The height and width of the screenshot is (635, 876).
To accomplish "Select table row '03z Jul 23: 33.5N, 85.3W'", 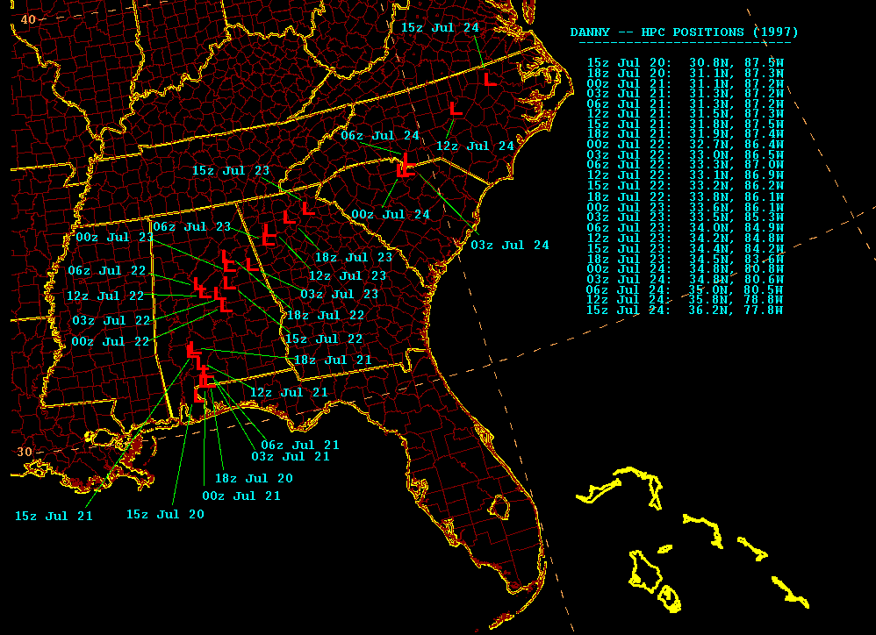I will (x=686, y=217).
